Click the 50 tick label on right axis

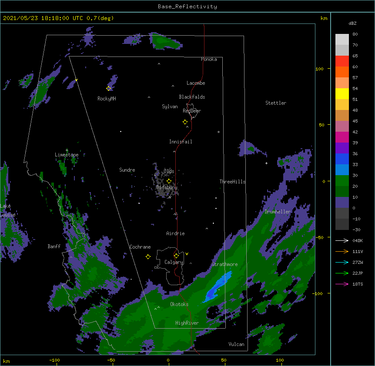click(321, 125)
